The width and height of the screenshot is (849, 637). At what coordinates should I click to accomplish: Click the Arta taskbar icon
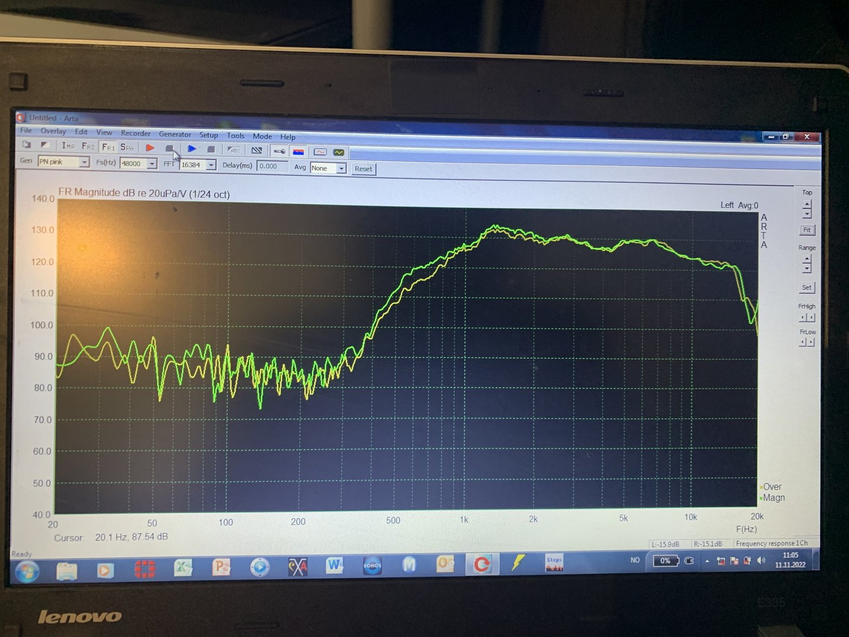point(482,564)
